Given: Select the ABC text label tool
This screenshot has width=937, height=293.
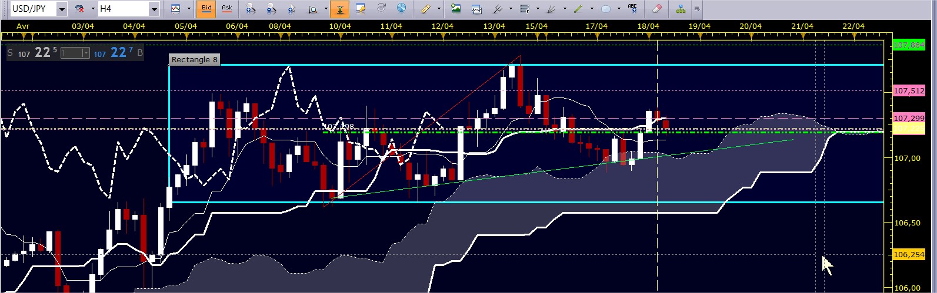Looking at the screenshot, I should tap(633, 9).
